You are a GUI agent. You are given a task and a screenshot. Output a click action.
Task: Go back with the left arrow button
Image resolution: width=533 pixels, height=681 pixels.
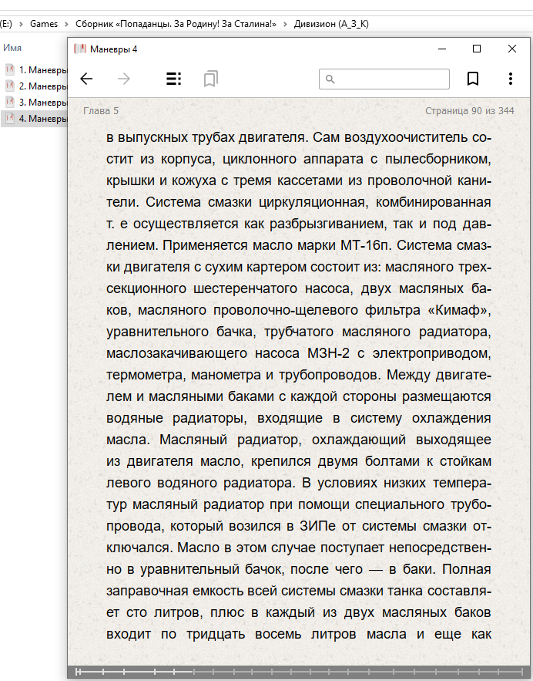click(x=86, y=79)
